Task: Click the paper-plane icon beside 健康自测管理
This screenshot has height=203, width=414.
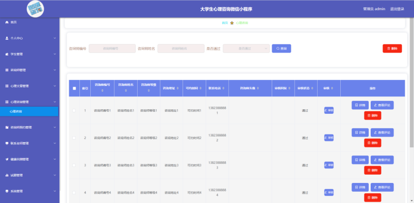Action: tap(7, 159)
